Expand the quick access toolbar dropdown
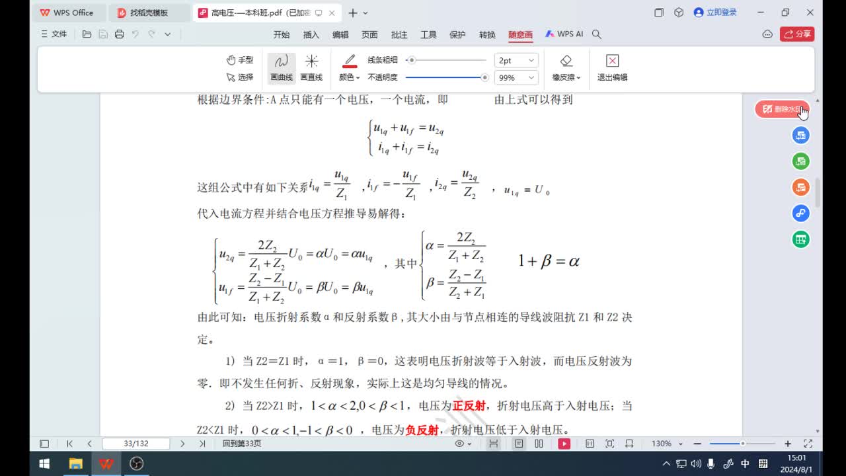 pyautogui.click(x=167, y=34)
